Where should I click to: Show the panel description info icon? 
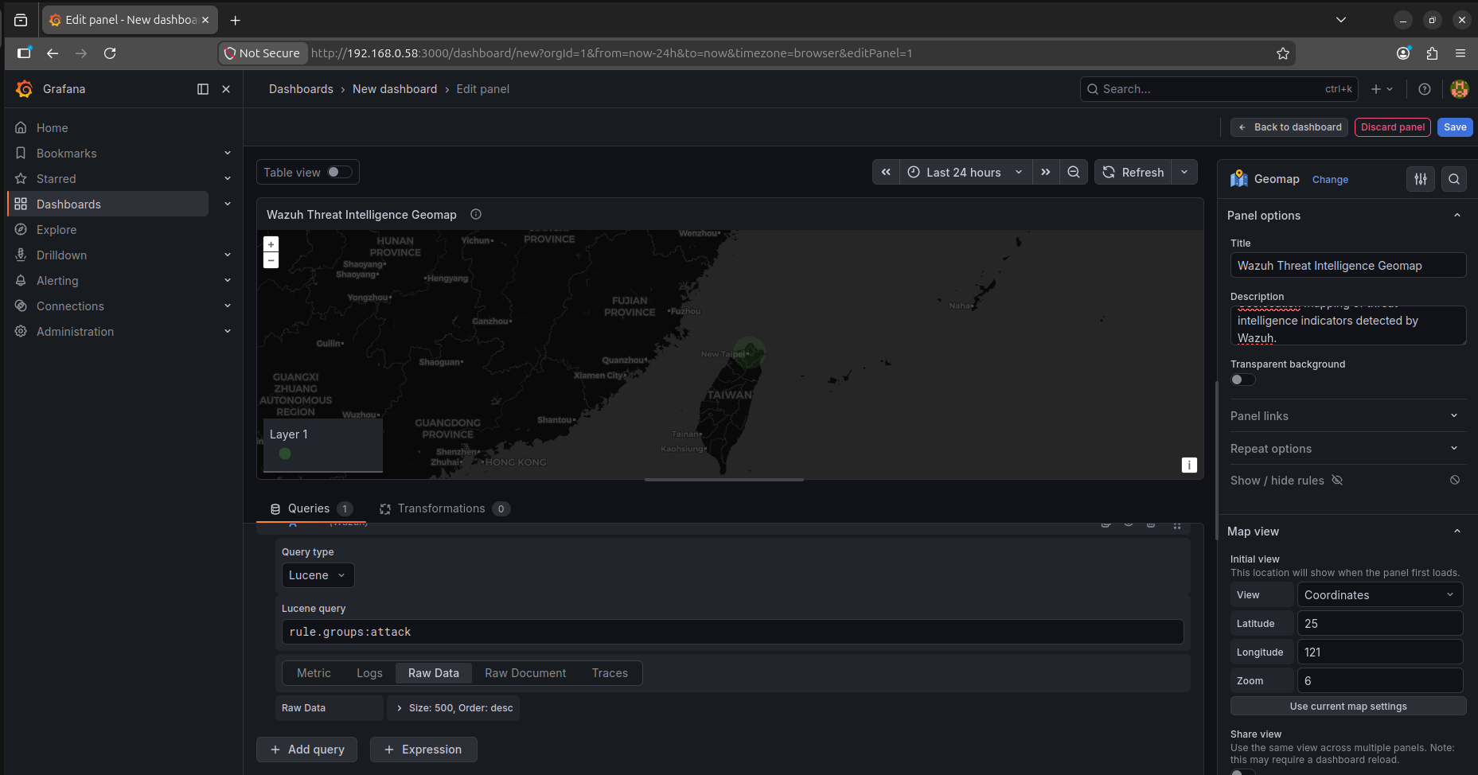(476, 214)
